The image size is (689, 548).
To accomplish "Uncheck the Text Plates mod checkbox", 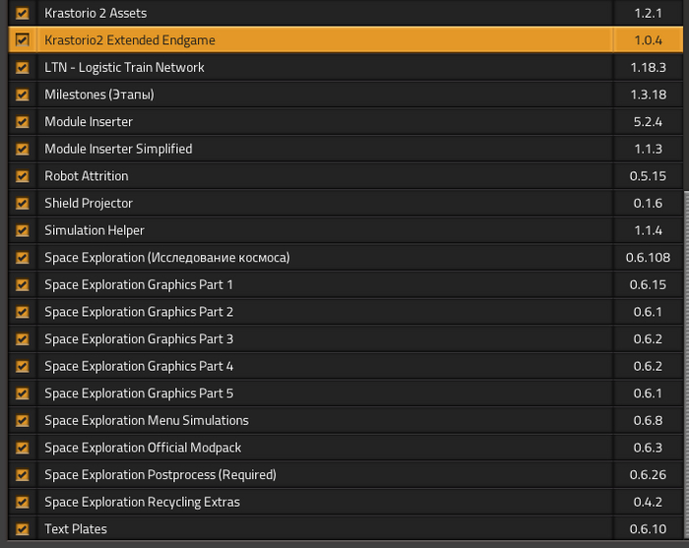I will [x=22, y=529].
